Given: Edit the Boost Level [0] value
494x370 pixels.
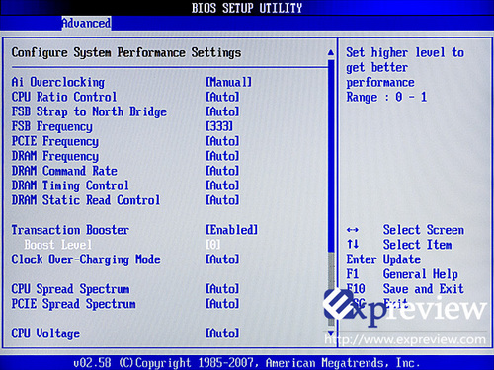Looking at the screenshot, I should click(213, 245).
